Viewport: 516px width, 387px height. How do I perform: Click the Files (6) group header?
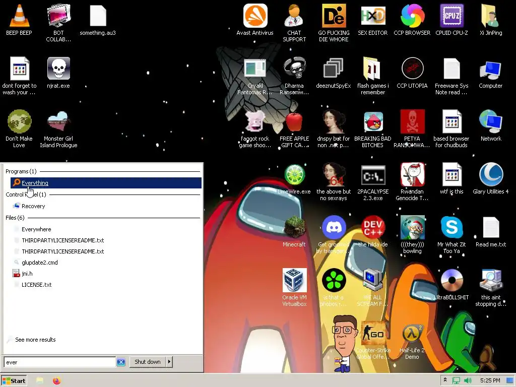(15, 218)
